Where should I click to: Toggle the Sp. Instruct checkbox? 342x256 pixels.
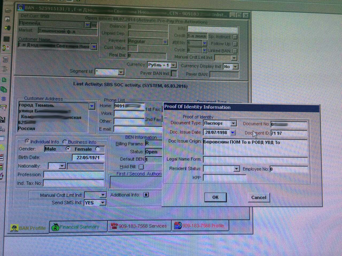[x=235, y=37]
